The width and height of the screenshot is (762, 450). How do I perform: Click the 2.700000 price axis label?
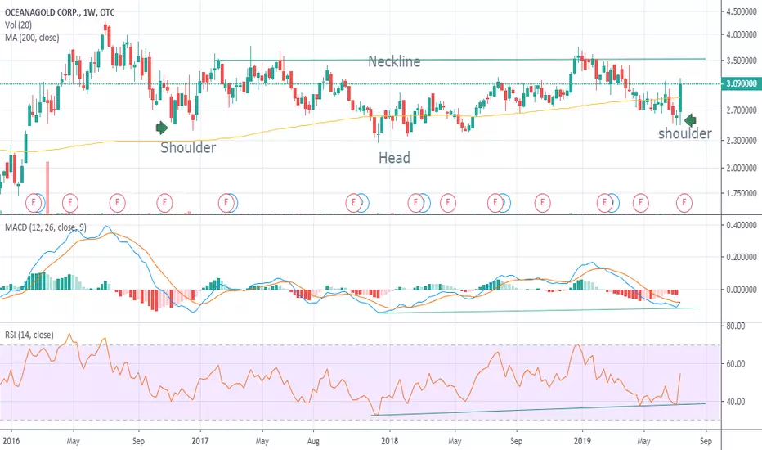pyautogui.click(x=742, y=110)
